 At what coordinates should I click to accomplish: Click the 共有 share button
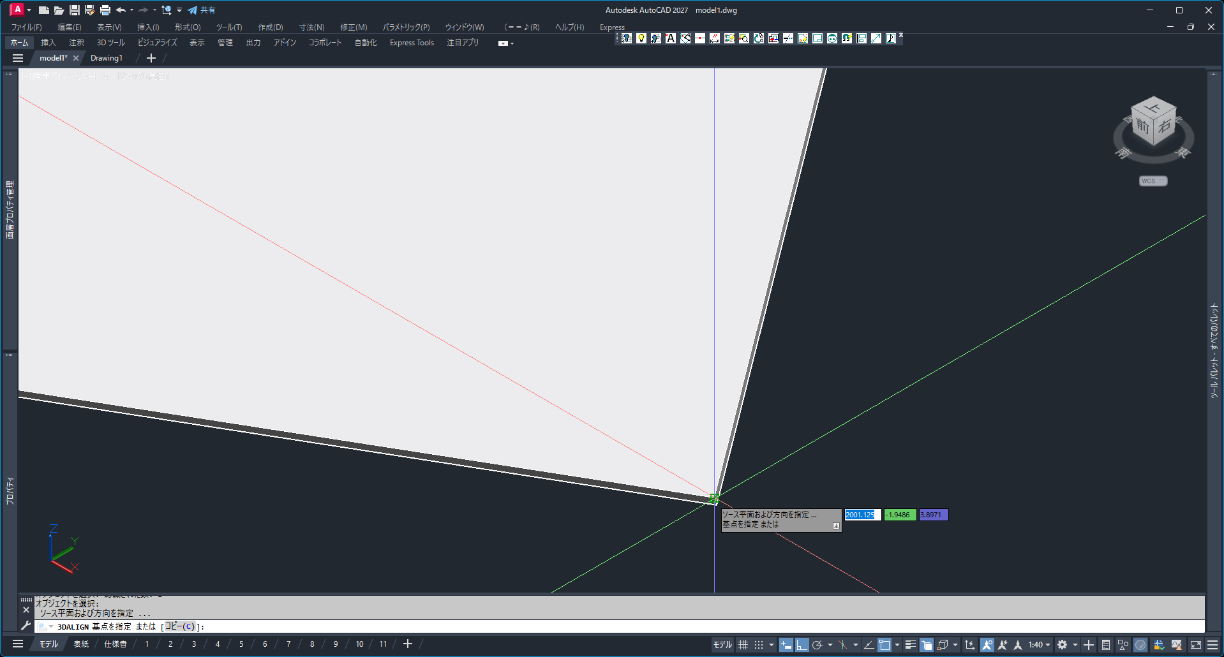[x=202, y=10]
